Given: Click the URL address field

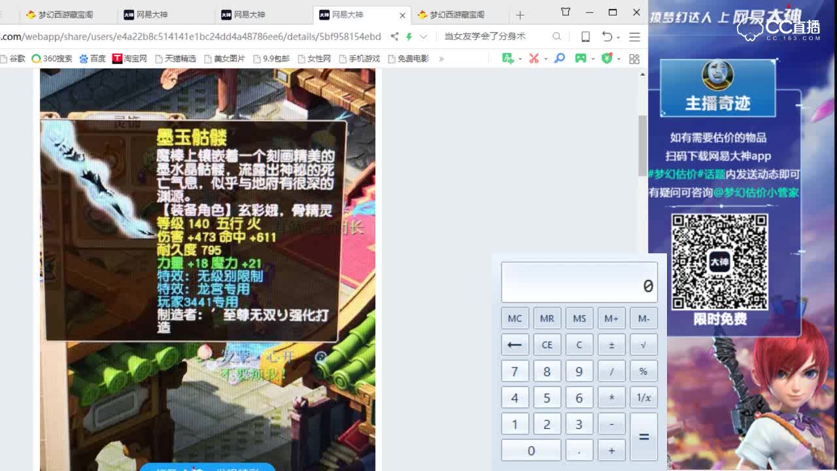Looking at the screenshot, I should [191, 37].
